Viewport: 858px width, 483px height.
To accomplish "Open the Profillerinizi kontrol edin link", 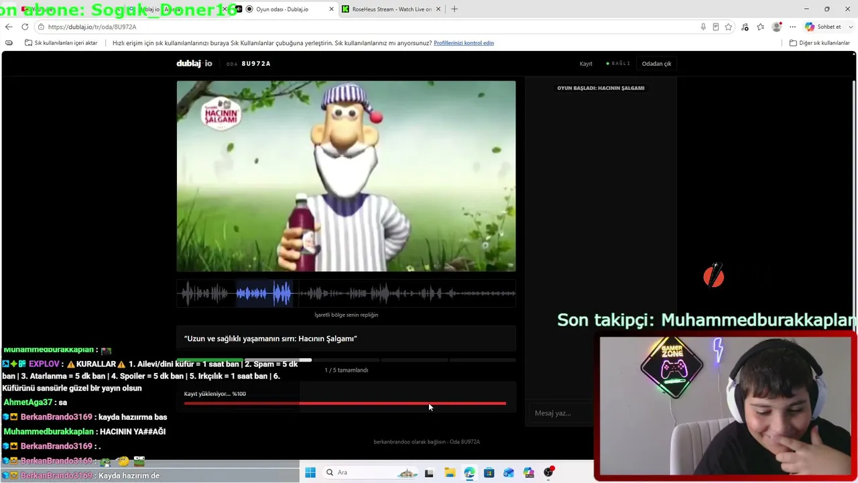I will pos(464,43).
